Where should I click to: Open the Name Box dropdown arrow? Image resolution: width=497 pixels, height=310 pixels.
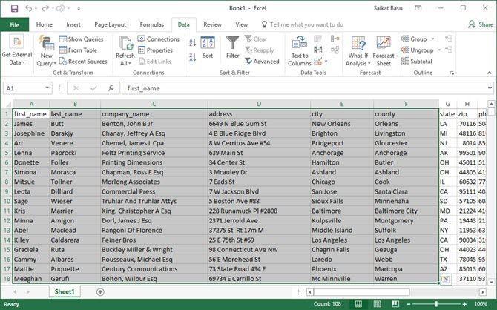coord(47,88)
